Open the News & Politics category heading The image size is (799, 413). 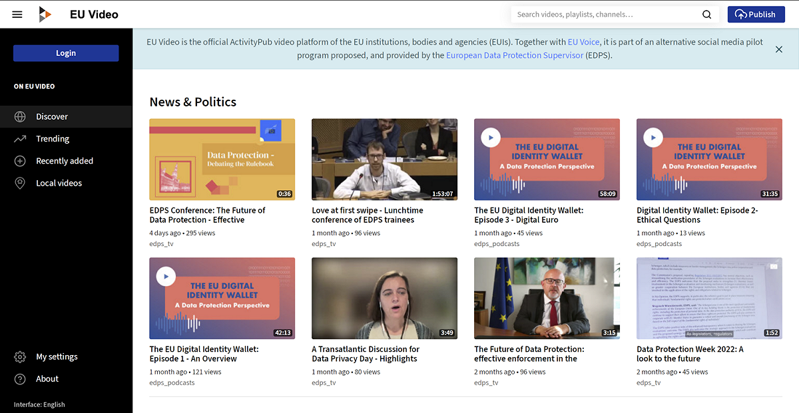193,102
